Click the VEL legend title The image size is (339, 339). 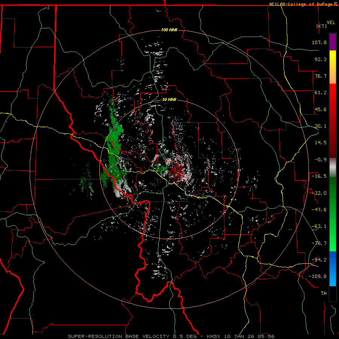(331, 23)
